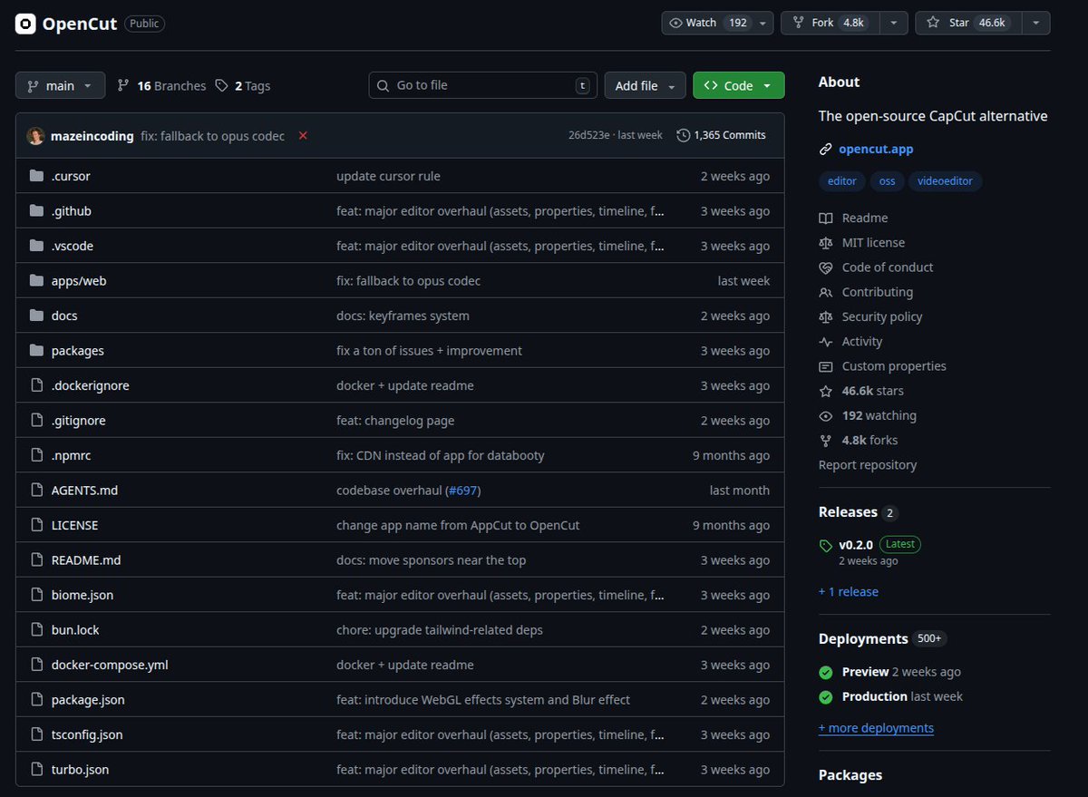Focus the Go to file search field
The width and height of the screenshot is (1088, 797).
483,85
